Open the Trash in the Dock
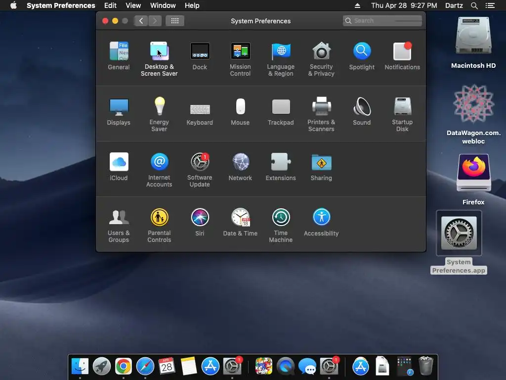The width and height of the screenshot is (506, 380). pos(425,367)
